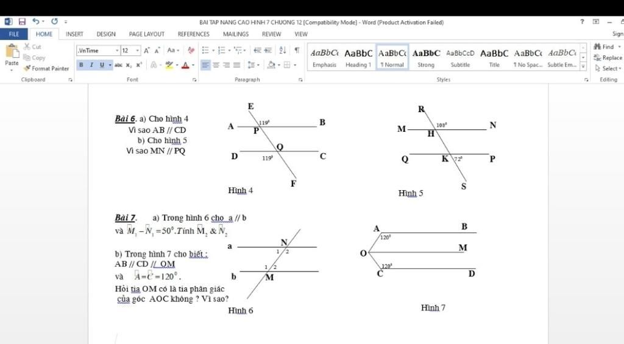Toggle Show/Hide paragraph marks
624x344 pixels.
[297, 50]
